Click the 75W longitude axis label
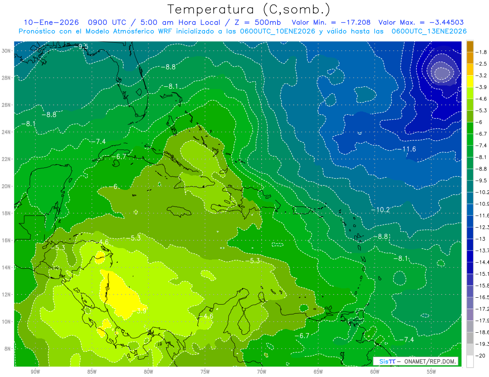Viewport: 489px width, 377px height. pos(205,372)
